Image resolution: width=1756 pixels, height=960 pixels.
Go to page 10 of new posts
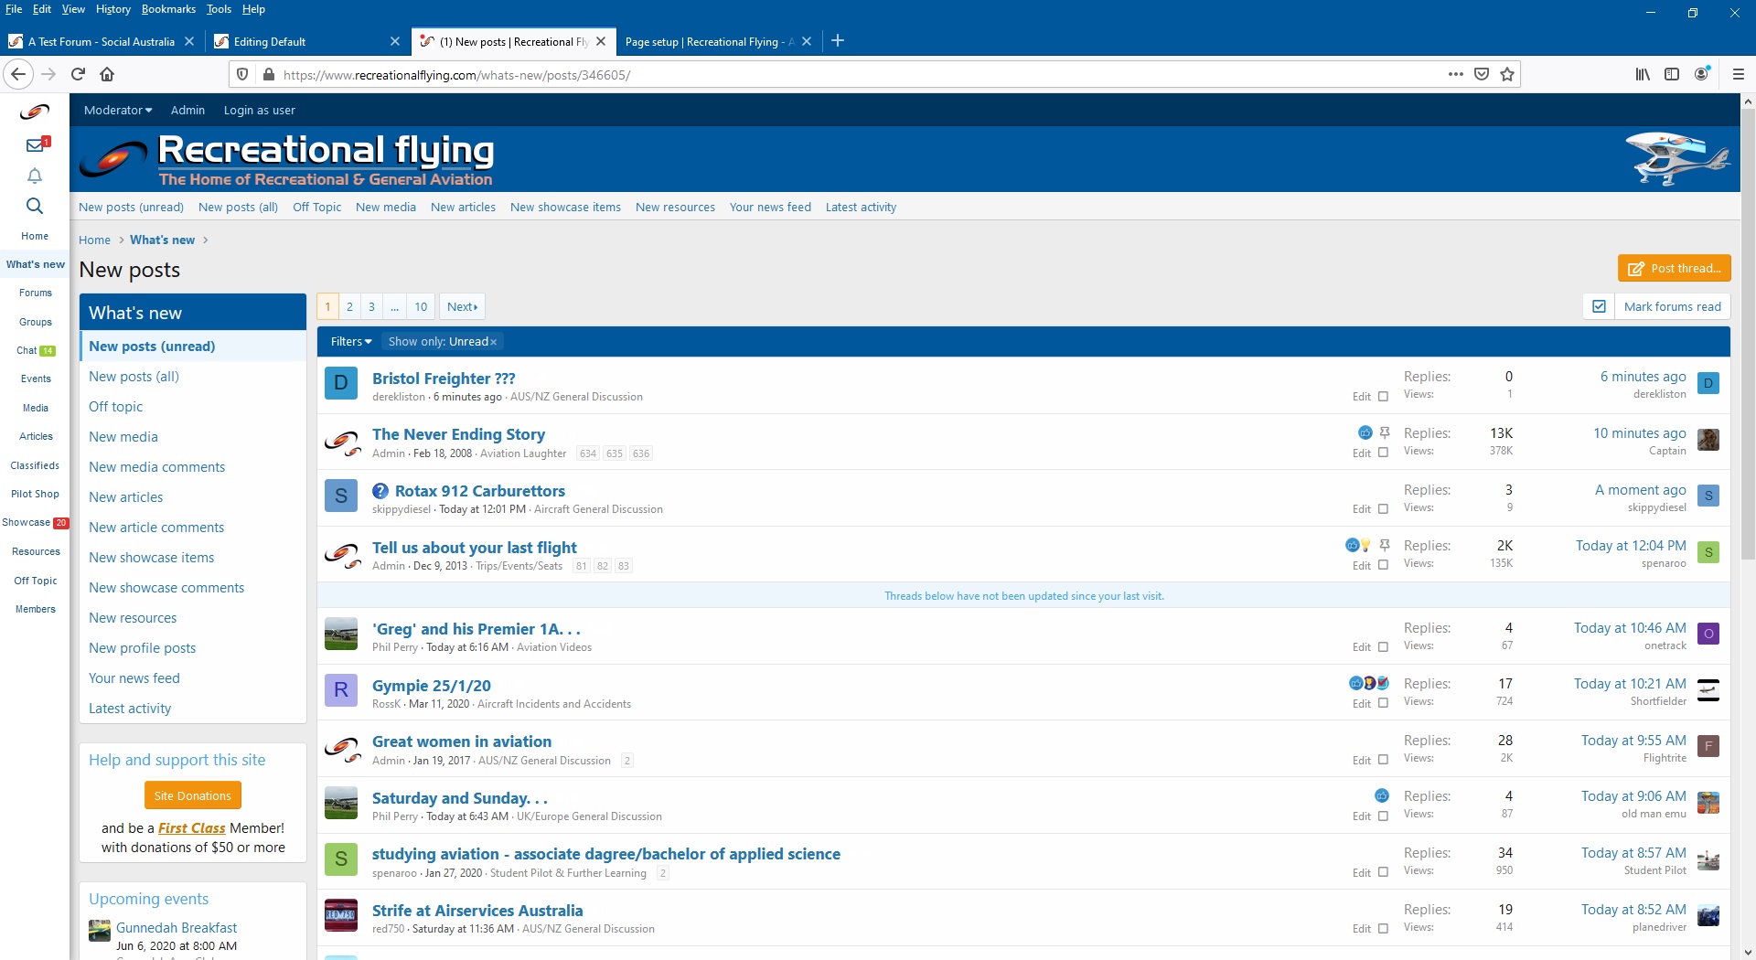click(x=421, y=307)
